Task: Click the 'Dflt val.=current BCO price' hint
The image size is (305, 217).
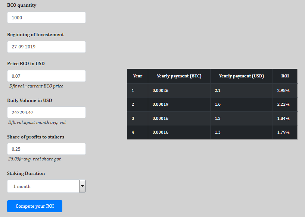Action: (x=36, y=86)
